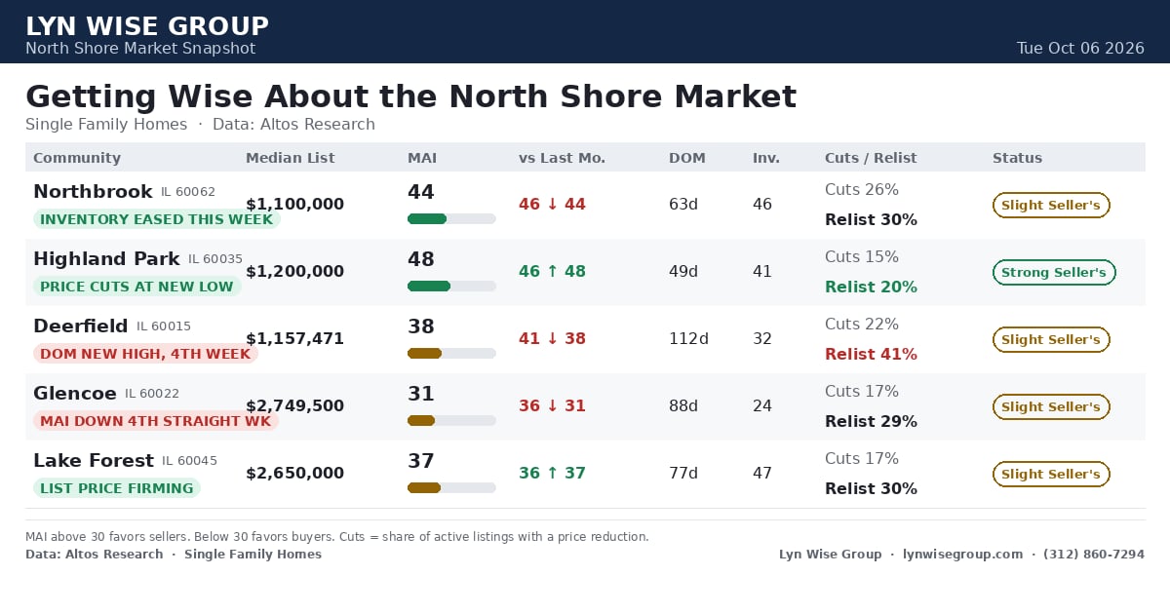Click Highland Park's MAI progress bar
The height and width of the screenshot is (614, 1170).
coord(451,287)
